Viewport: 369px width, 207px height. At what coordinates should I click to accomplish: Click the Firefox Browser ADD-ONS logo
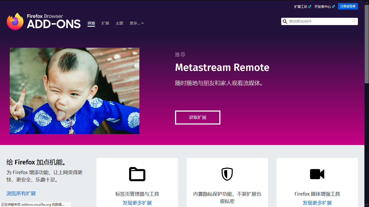43,21
